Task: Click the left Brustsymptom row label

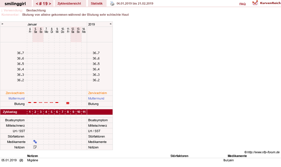Action: [15, 120]
